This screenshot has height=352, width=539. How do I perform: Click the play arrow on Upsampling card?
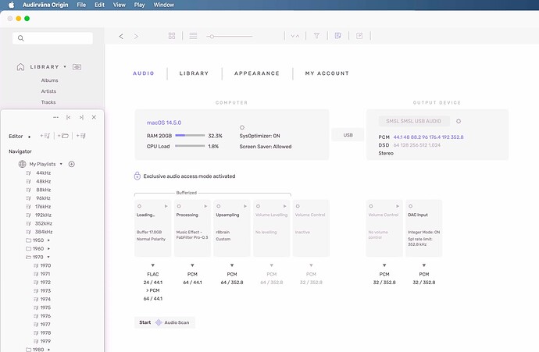coord(245,206)
